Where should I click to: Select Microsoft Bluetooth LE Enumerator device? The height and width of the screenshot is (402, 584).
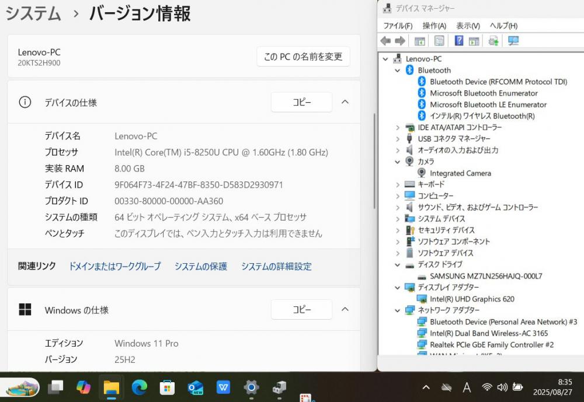(x=488, y=104)
